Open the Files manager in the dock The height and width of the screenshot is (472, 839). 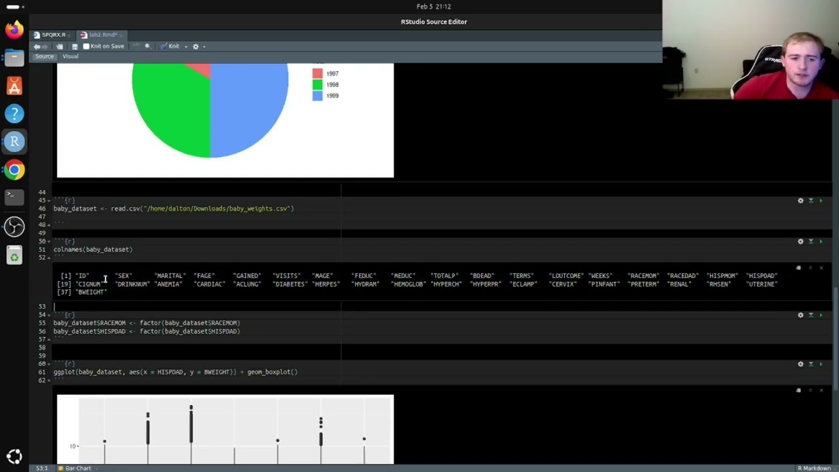point(14,58)
